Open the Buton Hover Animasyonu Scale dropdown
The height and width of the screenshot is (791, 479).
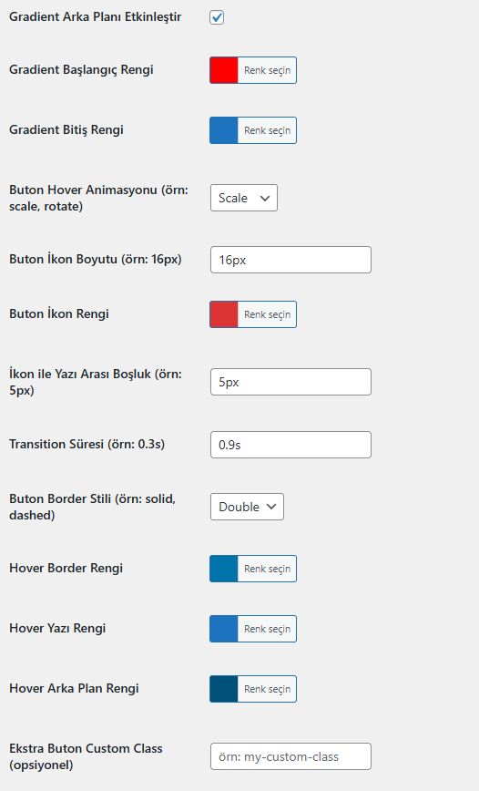(x=244, y=198)
